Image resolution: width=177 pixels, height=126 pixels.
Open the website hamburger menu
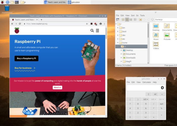click(x=98, y=30)
